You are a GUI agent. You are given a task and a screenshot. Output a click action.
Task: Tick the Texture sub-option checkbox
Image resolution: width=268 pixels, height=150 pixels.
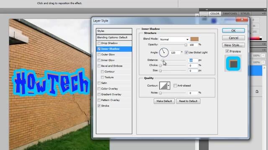102,77
